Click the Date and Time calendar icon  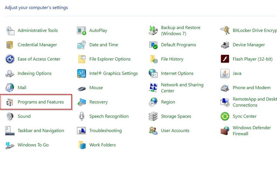[x=82, y=45]
